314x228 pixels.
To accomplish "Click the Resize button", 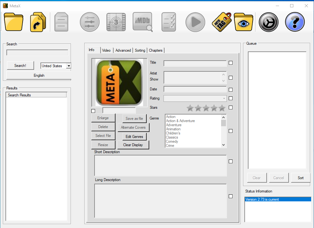I will [103, 145].
